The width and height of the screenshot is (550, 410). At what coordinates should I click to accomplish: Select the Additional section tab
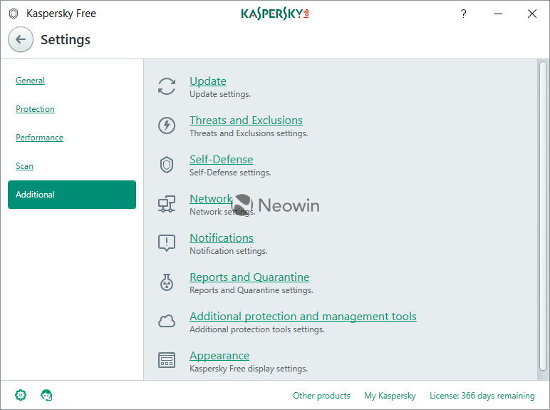72,195
